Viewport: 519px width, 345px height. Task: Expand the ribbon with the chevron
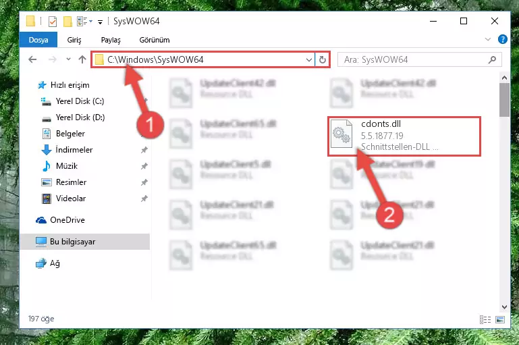(487, 39)
